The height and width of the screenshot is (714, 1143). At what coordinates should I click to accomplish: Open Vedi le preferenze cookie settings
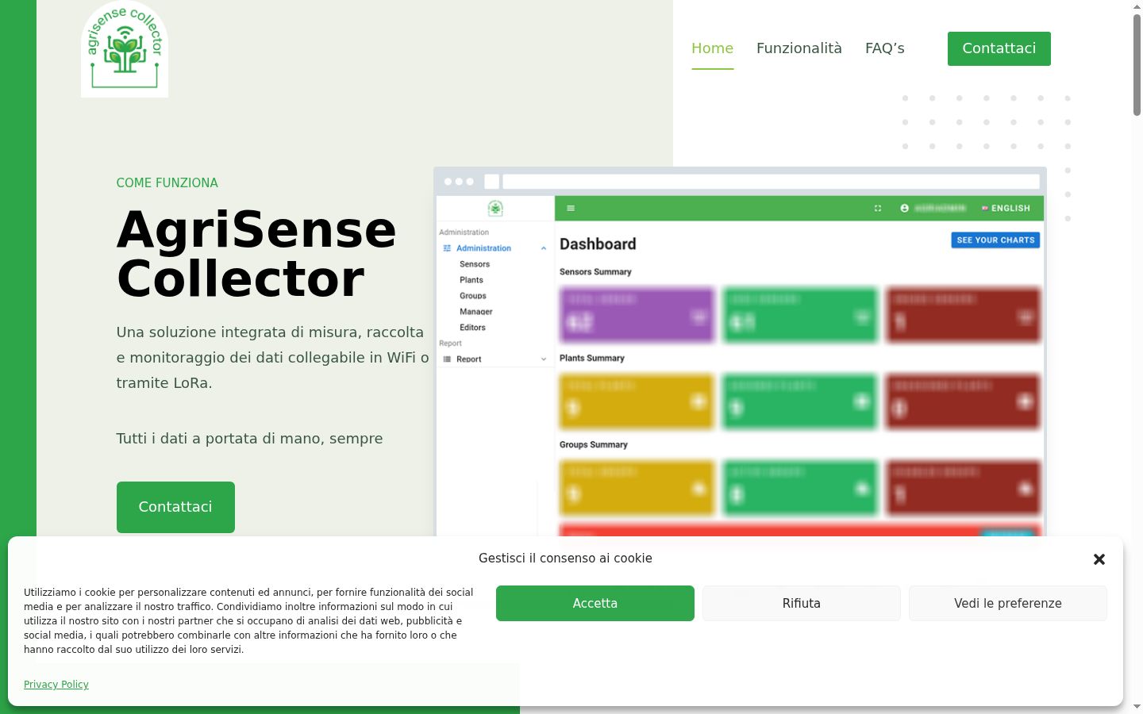point(1008,603)
